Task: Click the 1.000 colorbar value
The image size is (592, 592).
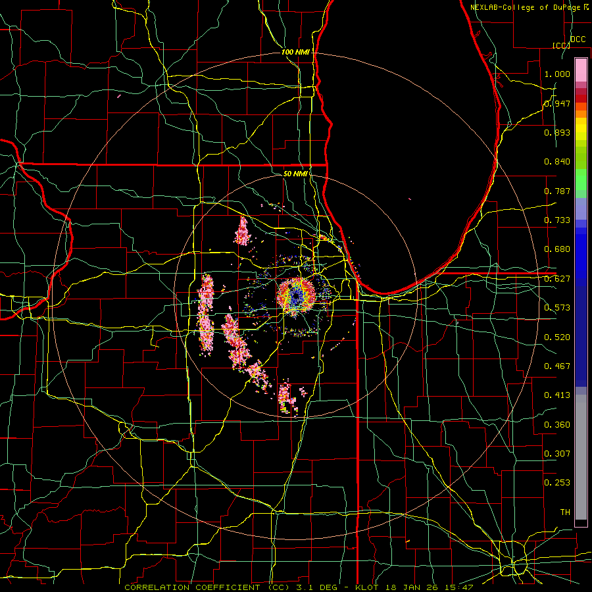Action: (x=557, y=74)
